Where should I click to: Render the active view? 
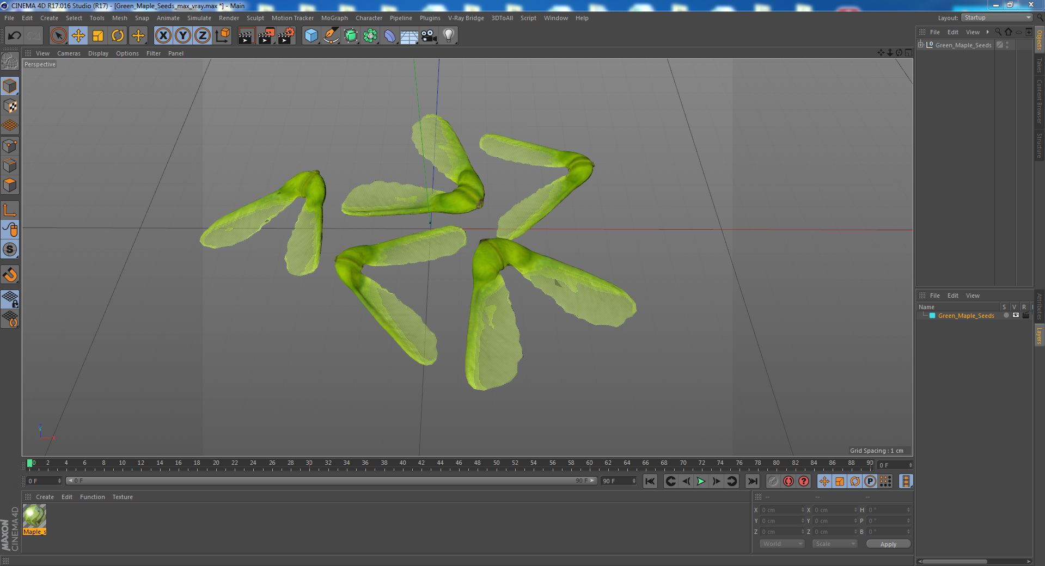[x=246, y=36]
